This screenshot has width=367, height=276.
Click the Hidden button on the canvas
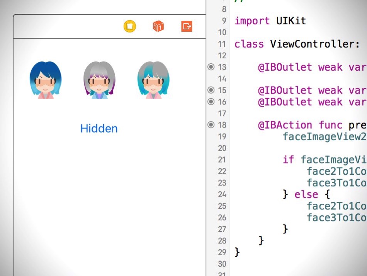[x=99, y=129]
